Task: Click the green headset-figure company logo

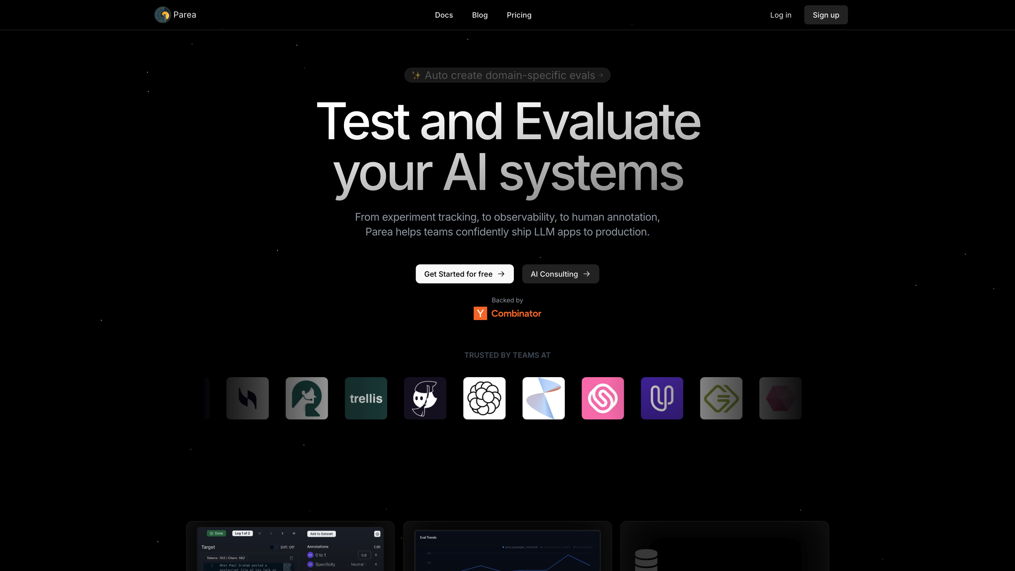Action: tap(307, 398)
